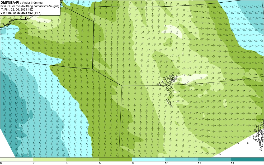
Task: Click the 2–4 m/s light green legend swatch
Action: [x=50, y=159]
